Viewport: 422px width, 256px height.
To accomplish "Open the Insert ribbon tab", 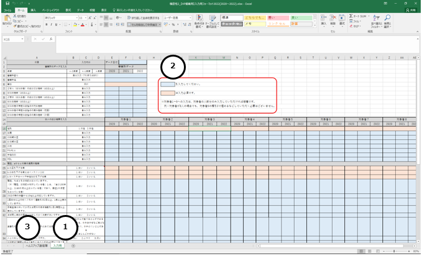I will click(x=35, y=11).
